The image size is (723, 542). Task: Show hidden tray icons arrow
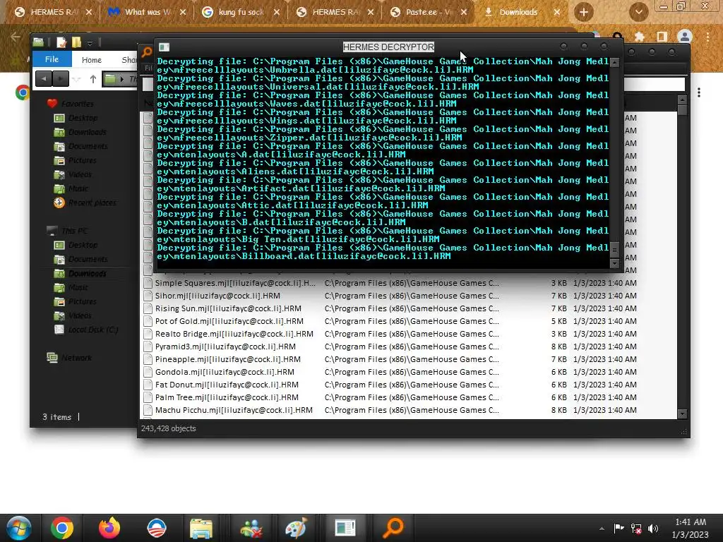point(602,529)
